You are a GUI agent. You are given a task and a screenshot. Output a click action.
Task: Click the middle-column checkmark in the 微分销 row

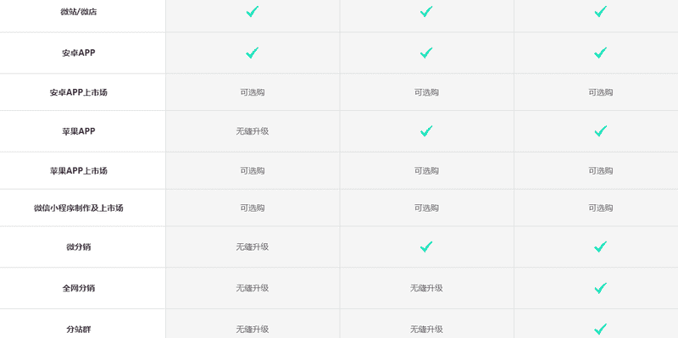pyautogui.click(x=426, y=247)
